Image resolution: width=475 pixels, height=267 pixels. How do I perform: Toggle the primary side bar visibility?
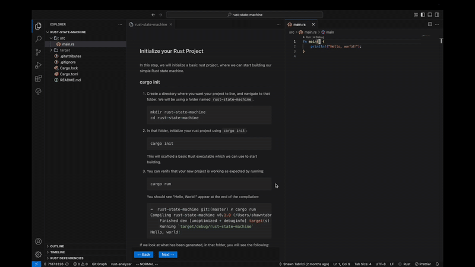[423, 15]
